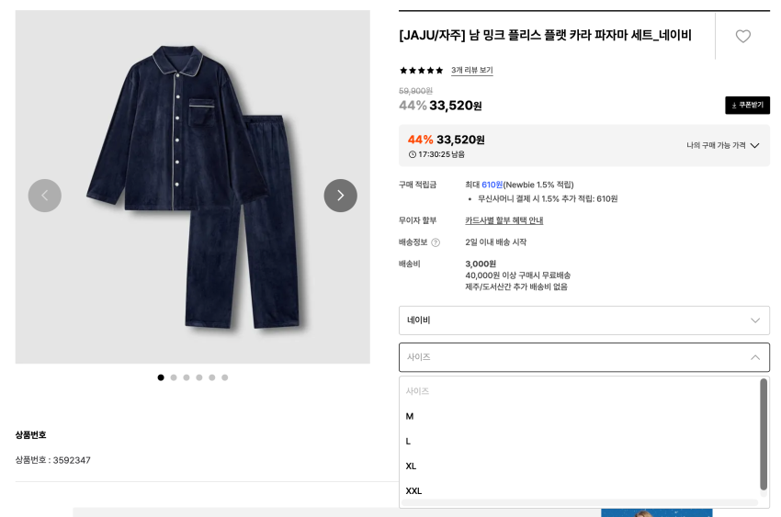Choose size XXL option
The image size is (781, 517).
(x=414, y=490)
